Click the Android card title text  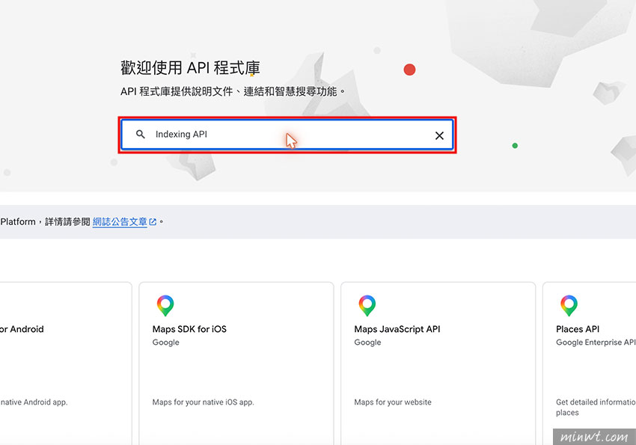click(x=22, y=329)
